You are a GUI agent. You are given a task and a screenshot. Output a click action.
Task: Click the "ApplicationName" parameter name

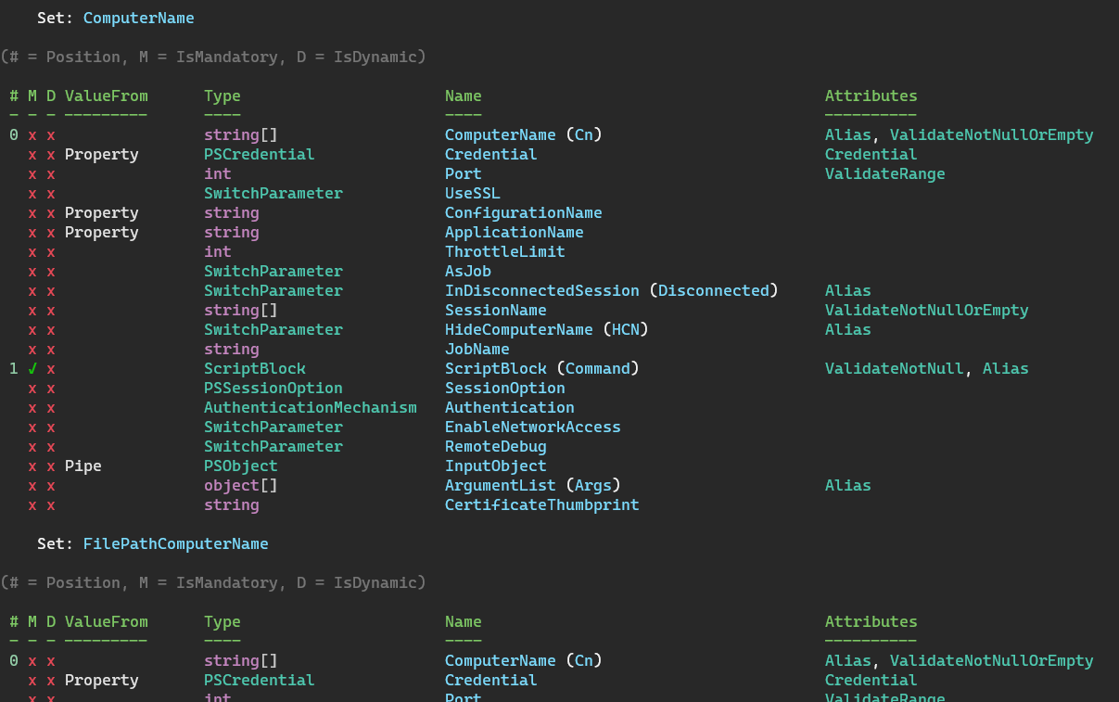coord(515,232)
